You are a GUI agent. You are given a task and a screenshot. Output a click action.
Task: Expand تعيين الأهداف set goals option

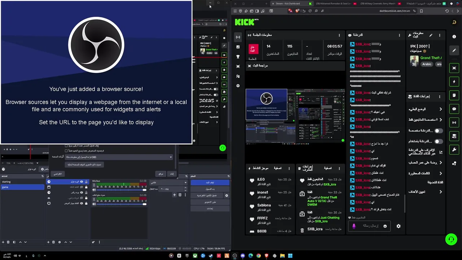440,192
